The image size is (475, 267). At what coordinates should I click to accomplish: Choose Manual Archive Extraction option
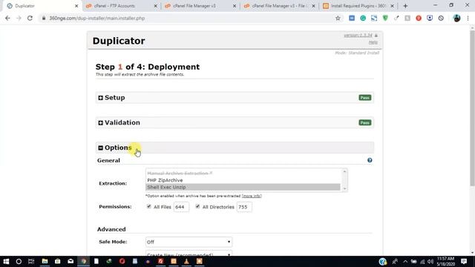click(243, 173)
